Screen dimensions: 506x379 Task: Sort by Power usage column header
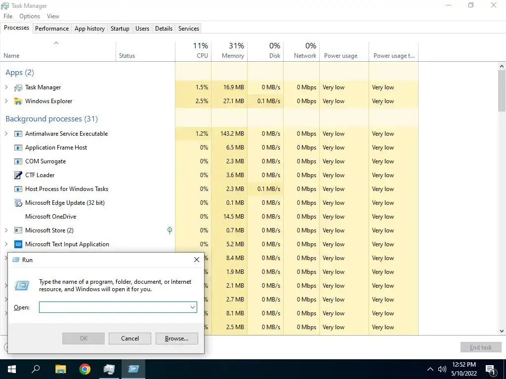point(344,51)
